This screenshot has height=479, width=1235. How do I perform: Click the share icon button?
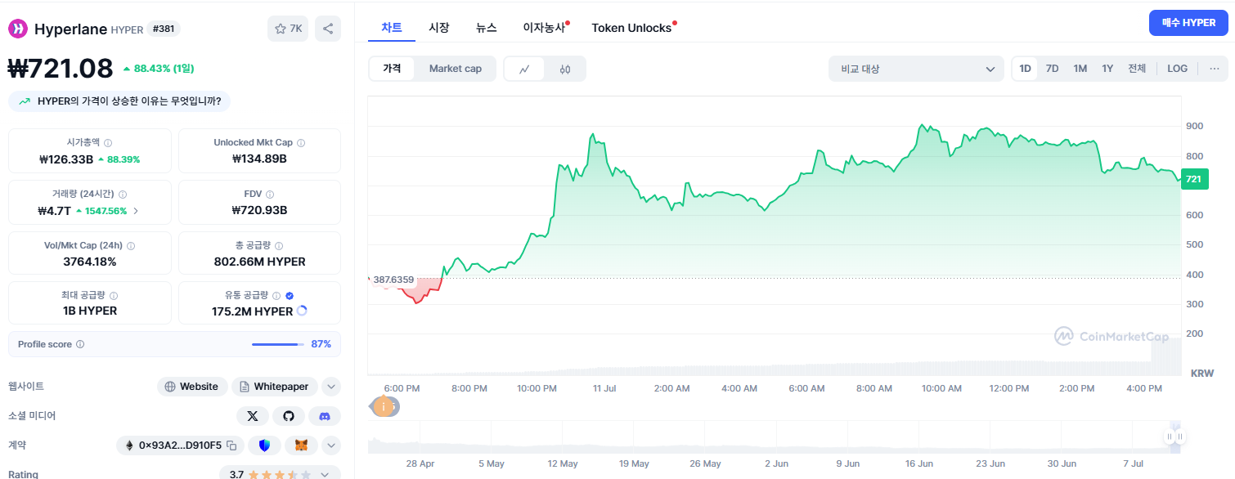(x=328, y=29)
